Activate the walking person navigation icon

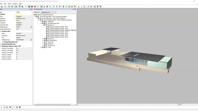click(x=44, y=6)
